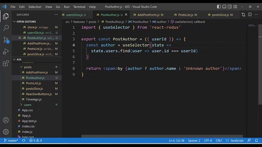The image size is (262, 147).
Task: Split the editor to the right
Action: 250,15
